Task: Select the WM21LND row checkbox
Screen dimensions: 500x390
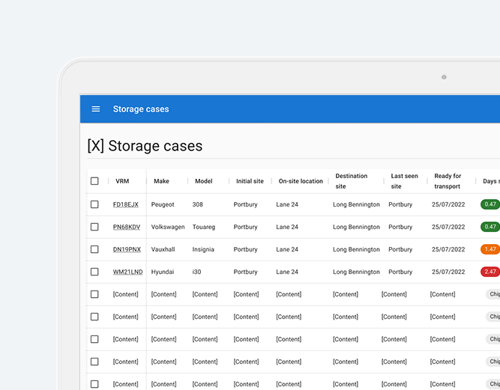Action: pyautogui.click(x=94, y=272)
